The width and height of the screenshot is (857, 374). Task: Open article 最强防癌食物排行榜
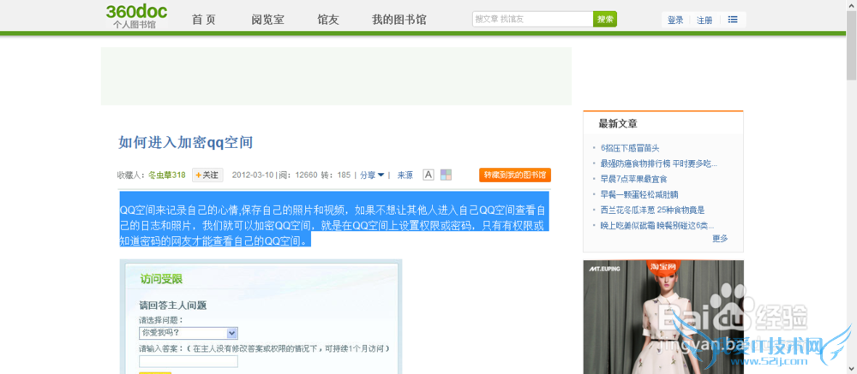click(x=658, y=163)
